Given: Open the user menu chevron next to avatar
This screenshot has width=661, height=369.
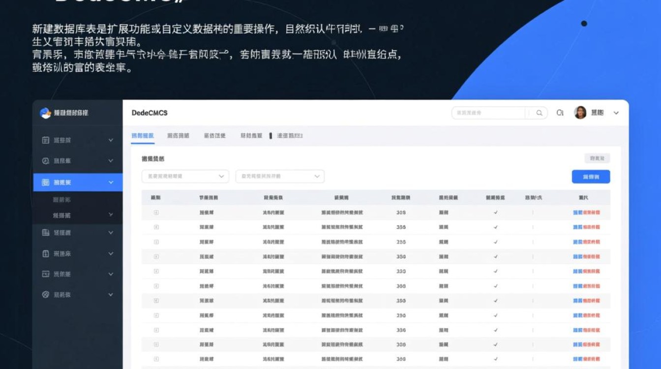Looking at the screenshot, I should tap(615, 113).
